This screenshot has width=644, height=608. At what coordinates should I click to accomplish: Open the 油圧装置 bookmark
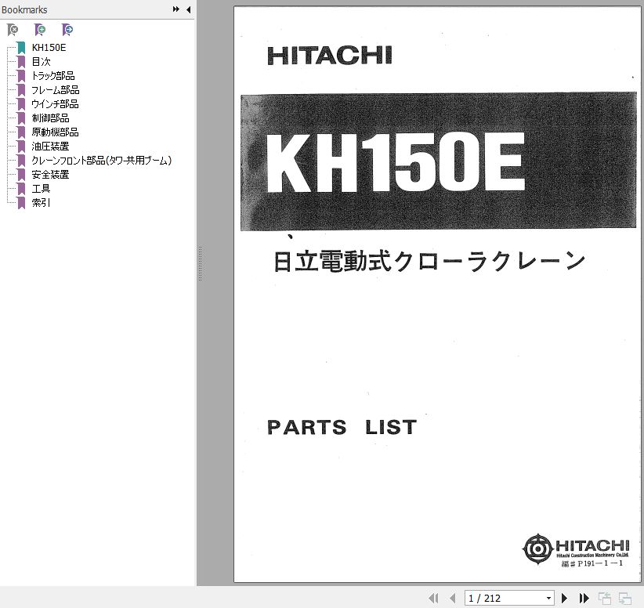pos(50,147)
